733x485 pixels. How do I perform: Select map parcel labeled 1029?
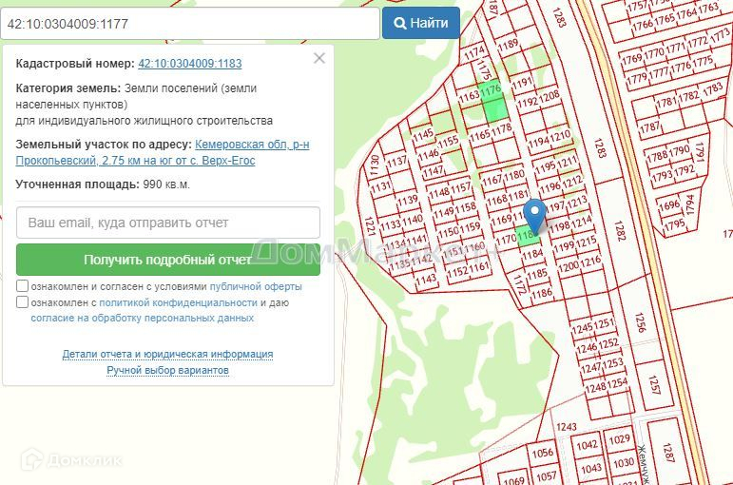coord(620,439)
